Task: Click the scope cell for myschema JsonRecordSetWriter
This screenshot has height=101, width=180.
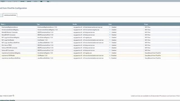Action: point(153,58)
